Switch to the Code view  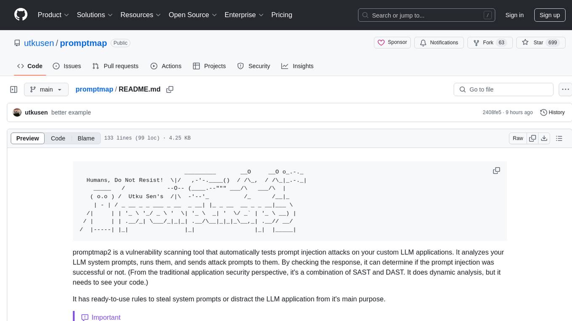58,138
